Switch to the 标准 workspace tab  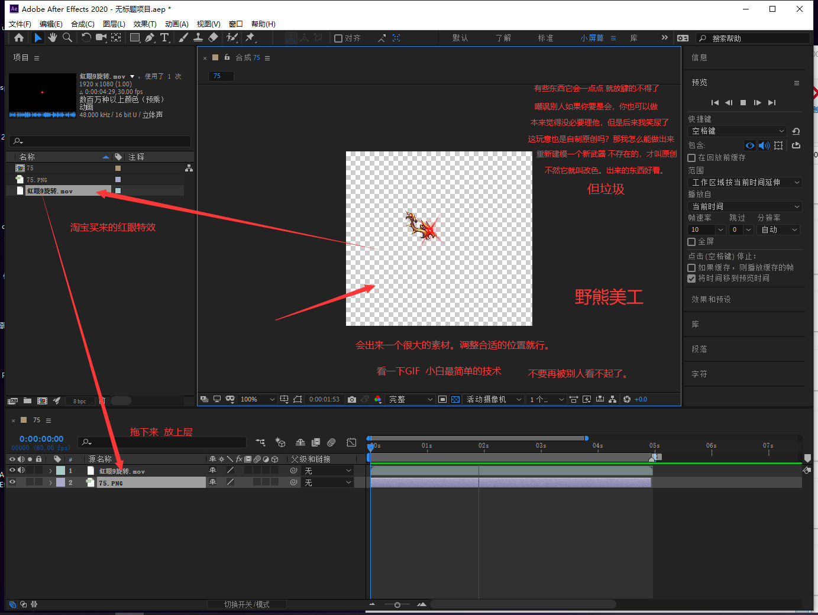click(545, 38)
